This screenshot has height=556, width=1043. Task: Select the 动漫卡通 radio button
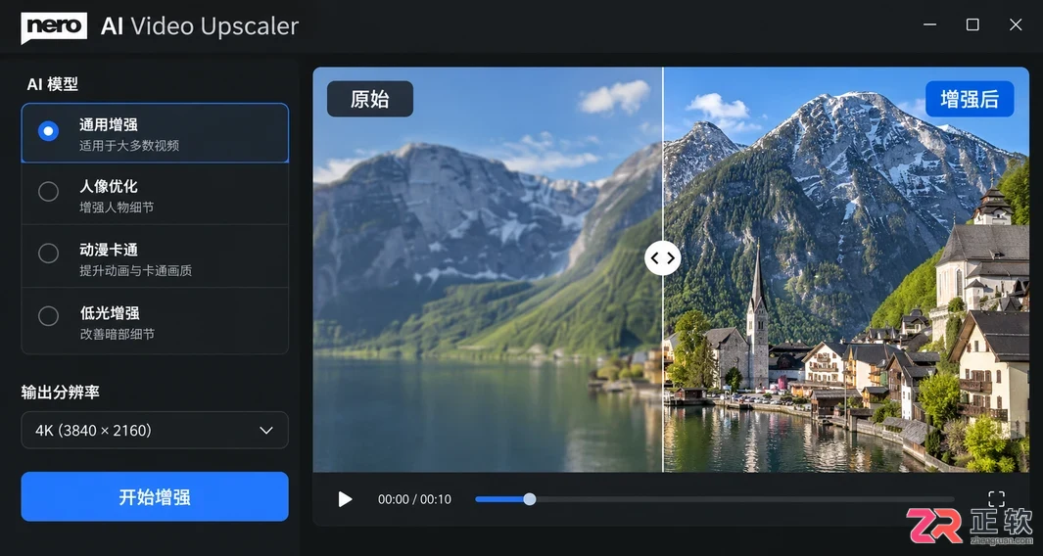pos(48,254)
